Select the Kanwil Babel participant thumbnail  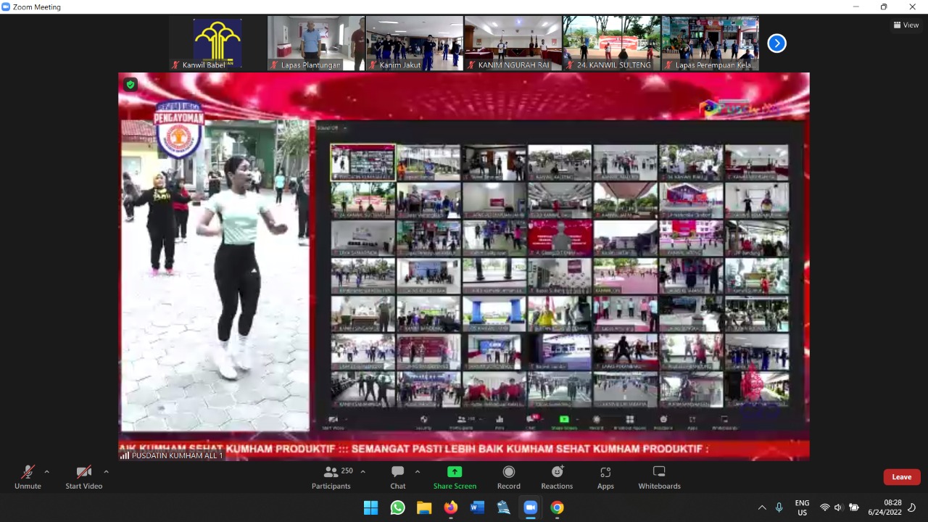217,43
